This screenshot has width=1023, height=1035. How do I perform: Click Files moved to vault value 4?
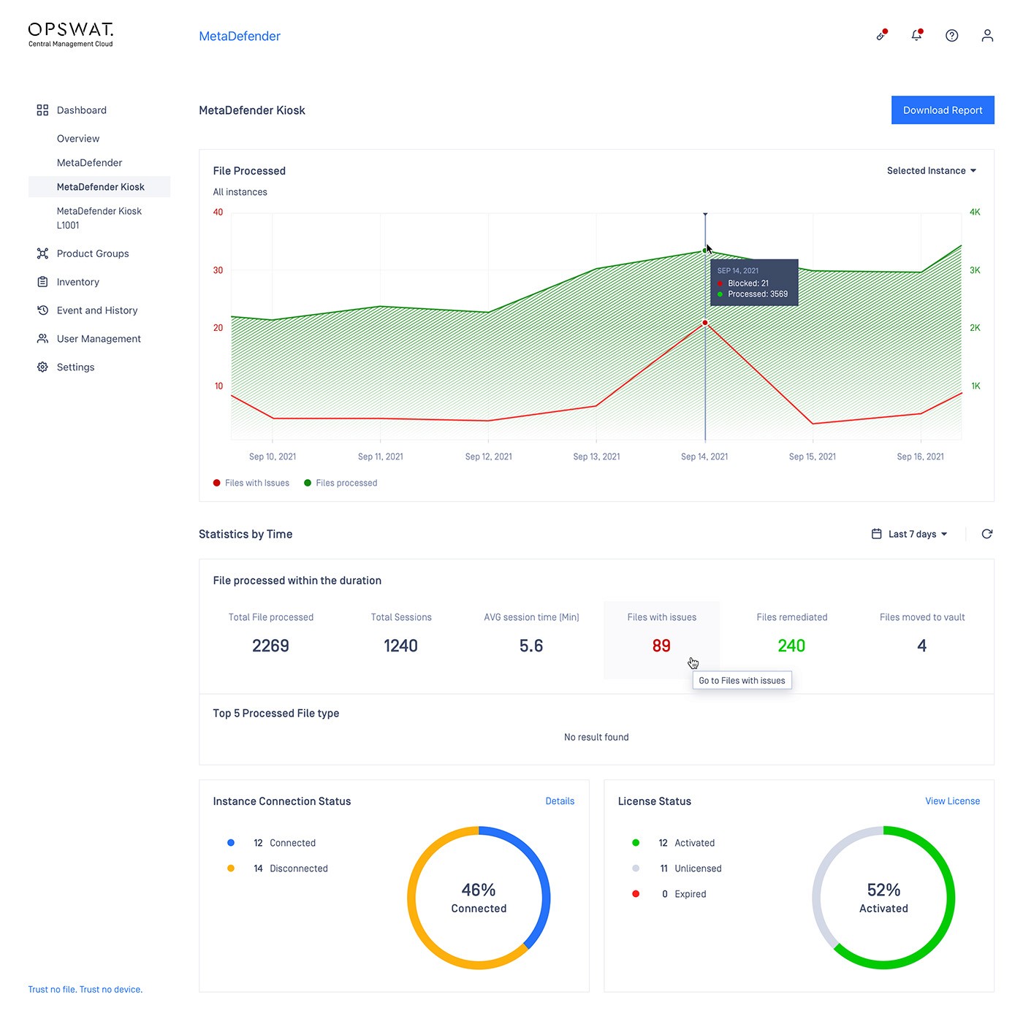922,646
